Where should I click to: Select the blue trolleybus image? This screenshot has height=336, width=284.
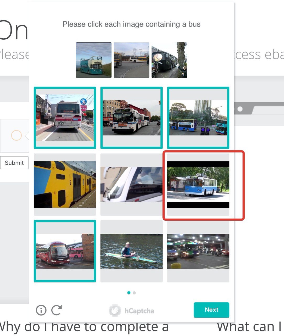(x=198, y=185)
